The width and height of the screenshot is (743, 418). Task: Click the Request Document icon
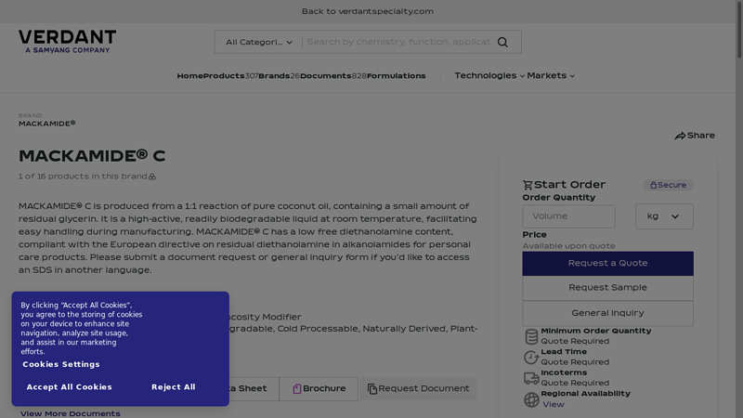click(372, 389)
